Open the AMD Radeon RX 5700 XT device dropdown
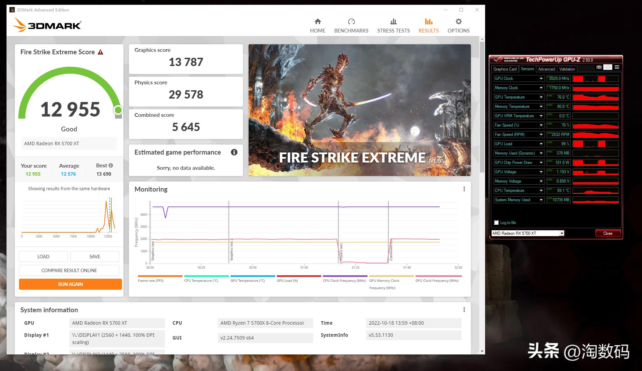Screen dimensions: 642x371 [x=561, y=233]
